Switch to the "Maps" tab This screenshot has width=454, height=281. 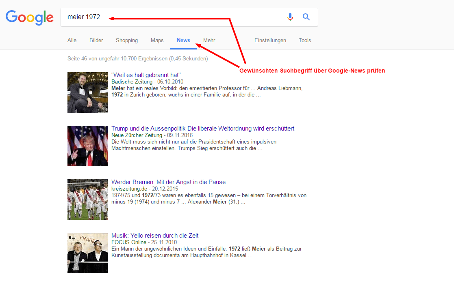pyautogui.click(x=157, y=40)
